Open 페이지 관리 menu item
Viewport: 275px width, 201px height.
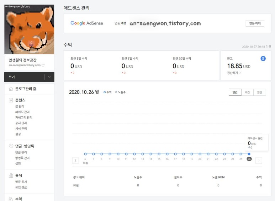tap(22, 112)
